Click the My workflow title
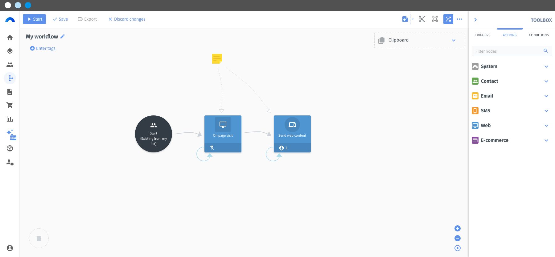The height and width of the screenshot is (257, 555). (42, 37)
